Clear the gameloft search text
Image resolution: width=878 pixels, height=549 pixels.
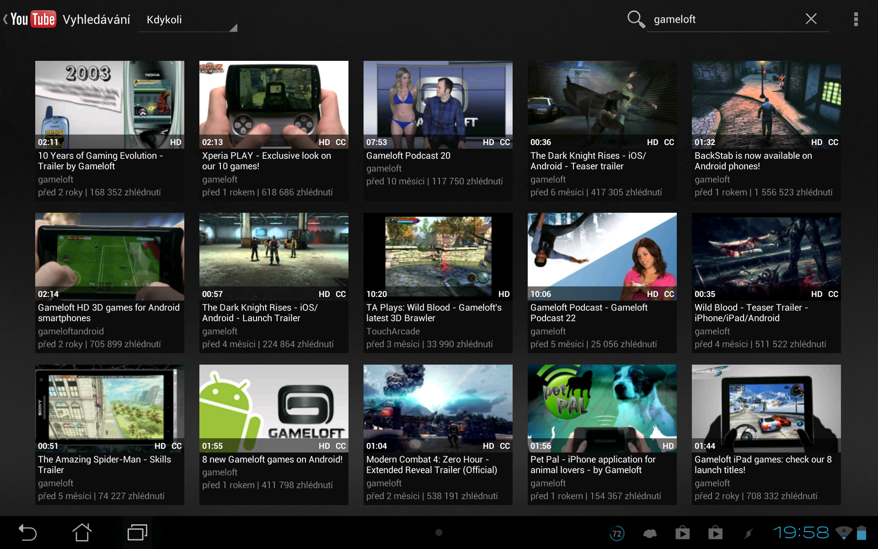coord(811,19)
